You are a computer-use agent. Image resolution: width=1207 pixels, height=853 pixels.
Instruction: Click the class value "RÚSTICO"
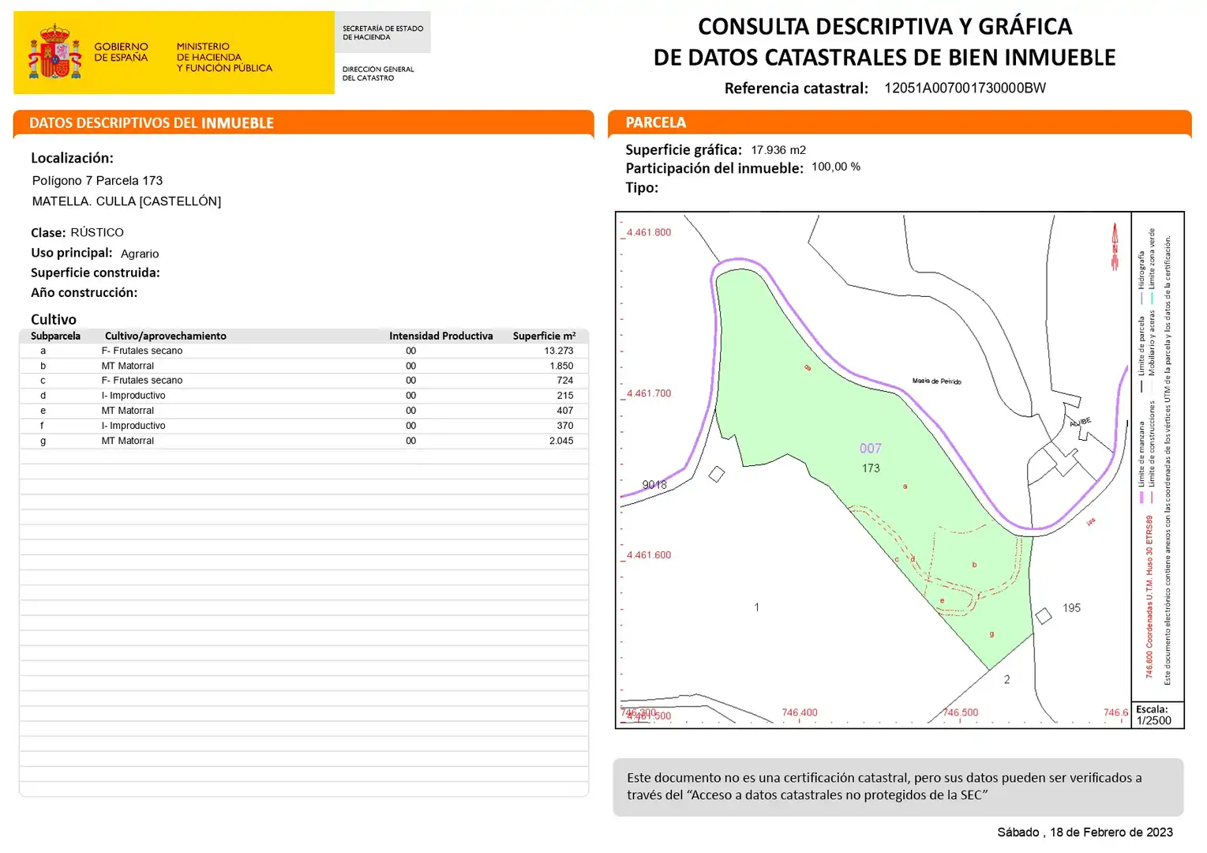click(97, 232)
